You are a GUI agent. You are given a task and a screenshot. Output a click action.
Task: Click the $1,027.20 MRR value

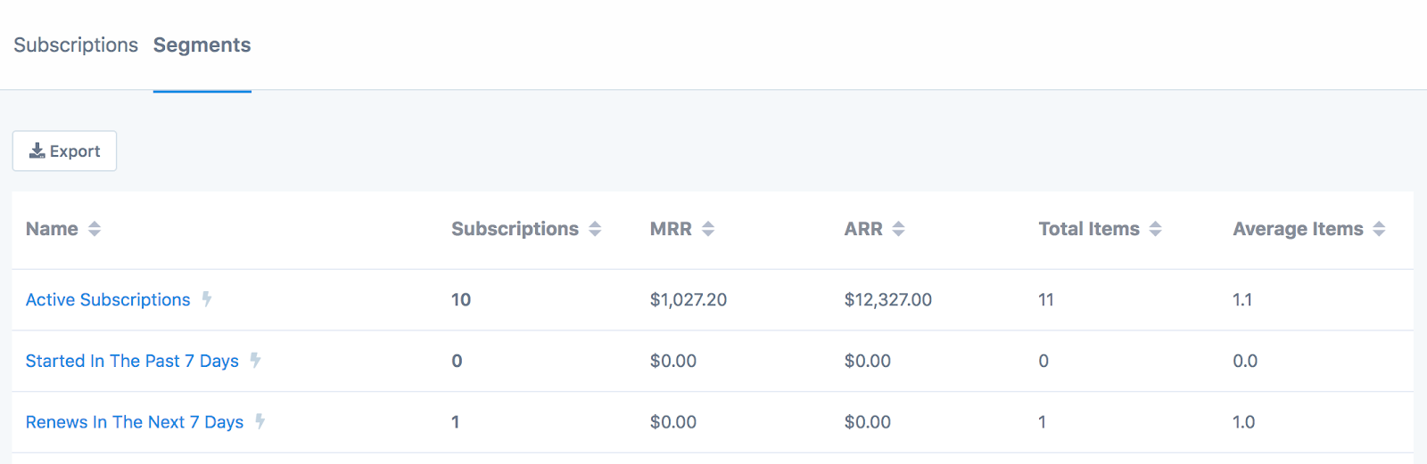pyautogui.click(x=689, y=300)
